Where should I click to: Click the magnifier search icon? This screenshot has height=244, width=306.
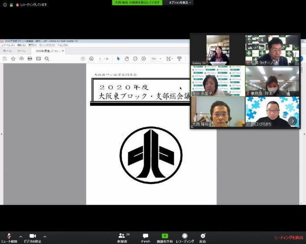coord(47,59)
